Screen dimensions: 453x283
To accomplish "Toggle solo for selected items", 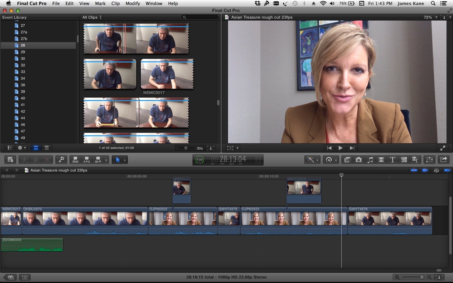I will 436,170.
